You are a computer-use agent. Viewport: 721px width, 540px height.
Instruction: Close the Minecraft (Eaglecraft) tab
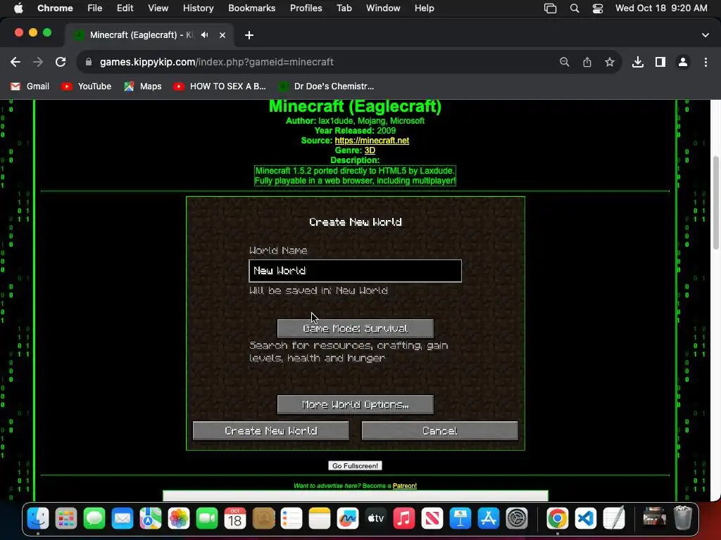point(222,35)
